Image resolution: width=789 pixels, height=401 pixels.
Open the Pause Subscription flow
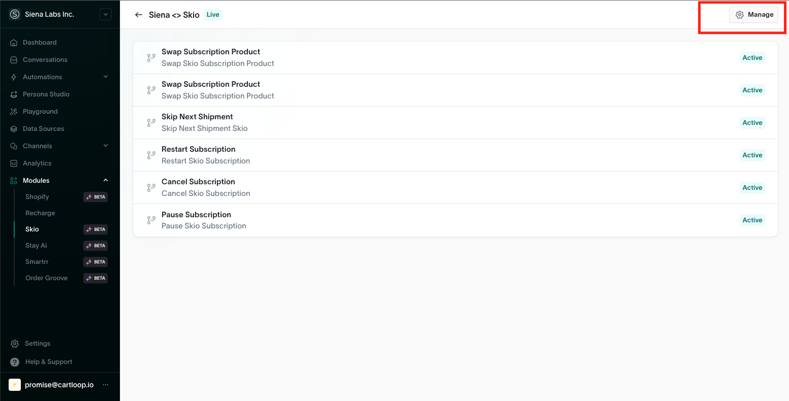(x=455, y=220)
